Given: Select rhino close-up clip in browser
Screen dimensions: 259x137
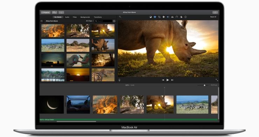Looking at the screenshot, I should pyautogui.click(x=103, y=45).
